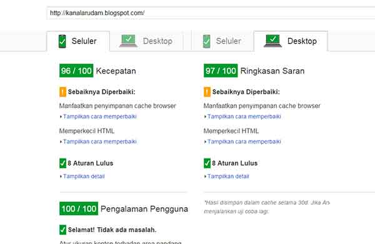
Task: Click left 'Manfaatkan penyimpanan cache browser' text
Action: click(x=117, y=105)
